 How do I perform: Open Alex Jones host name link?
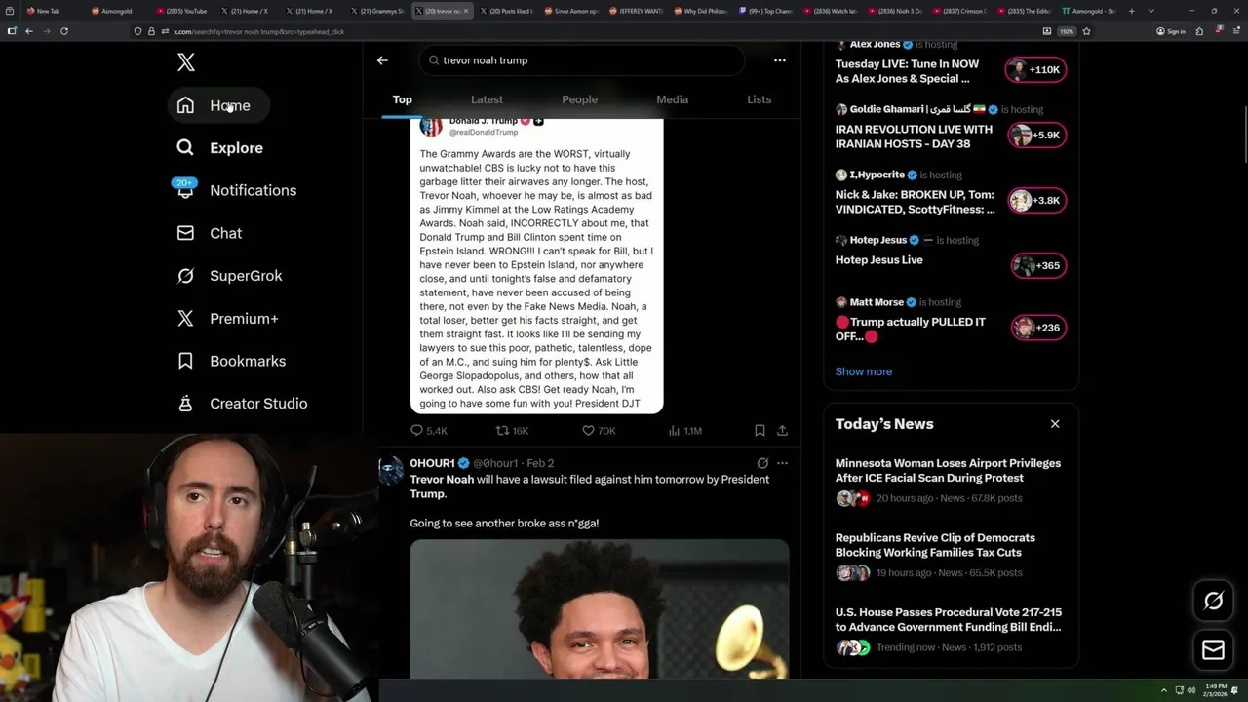pyautogui.click(x=875, y=44)
